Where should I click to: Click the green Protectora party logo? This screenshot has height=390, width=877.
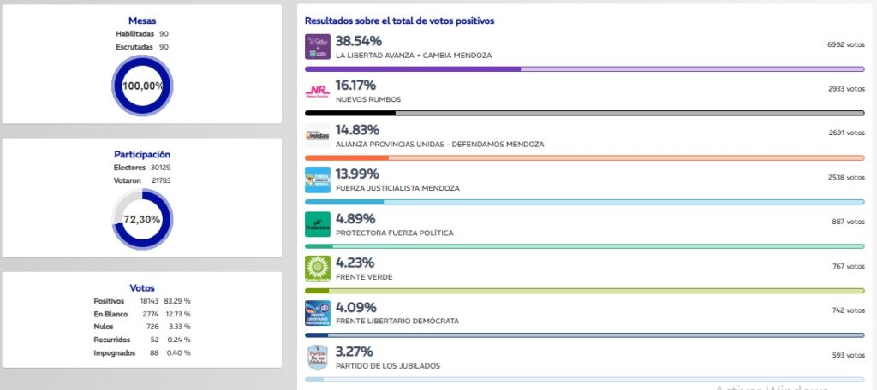317,224
